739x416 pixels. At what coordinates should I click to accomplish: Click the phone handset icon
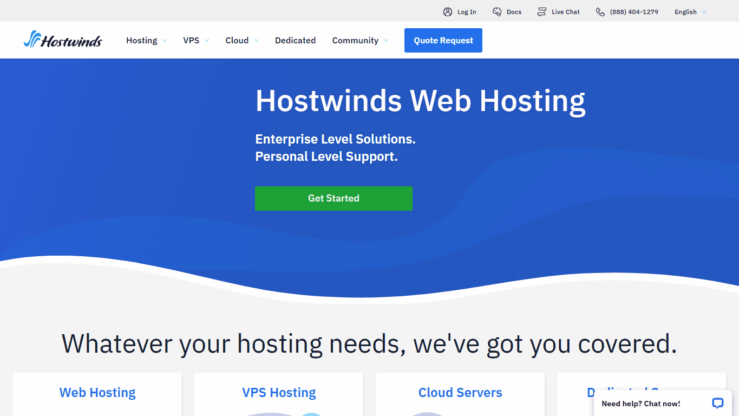pos(600,12)
